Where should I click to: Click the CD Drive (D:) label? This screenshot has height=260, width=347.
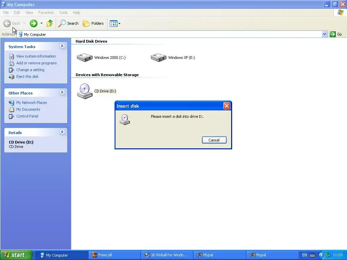tap(105, 91)
